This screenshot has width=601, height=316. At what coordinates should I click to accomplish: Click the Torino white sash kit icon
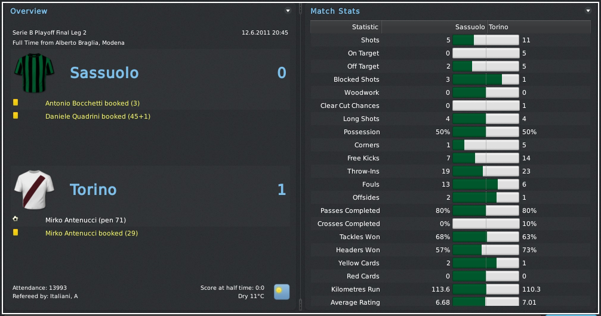pyautogui.click(x=34, y=190)
